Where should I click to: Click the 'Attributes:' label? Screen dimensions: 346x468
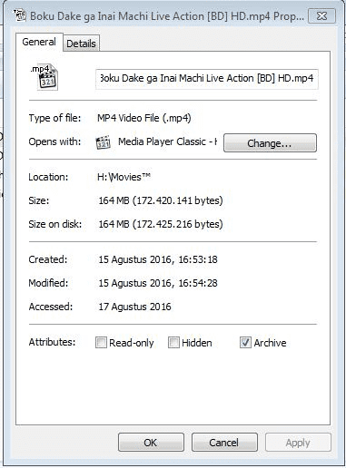pos(52,342)
